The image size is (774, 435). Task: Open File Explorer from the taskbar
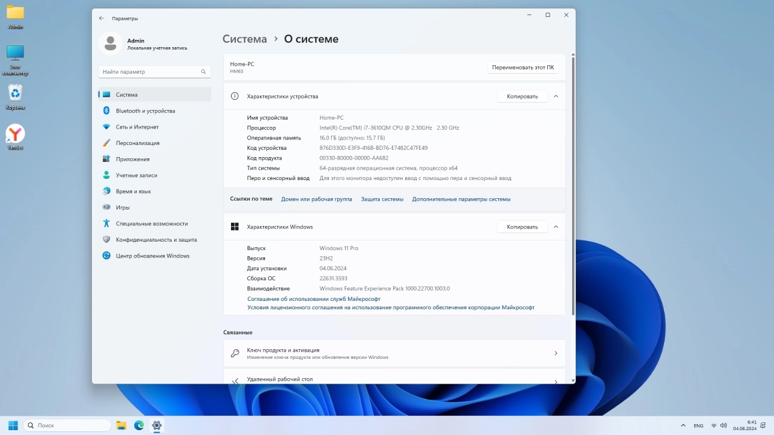pyautogui.click(x=121, y=425)
